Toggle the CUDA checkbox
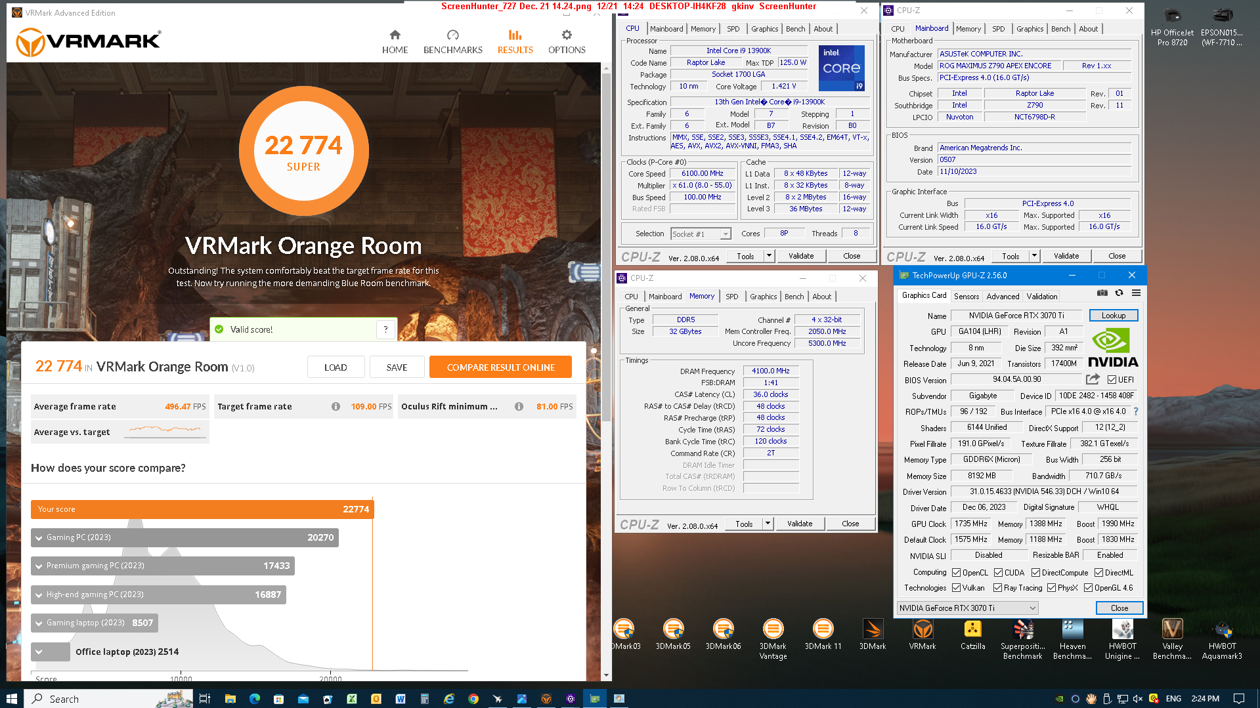The image size is (1260, 708). coord(998,572)
